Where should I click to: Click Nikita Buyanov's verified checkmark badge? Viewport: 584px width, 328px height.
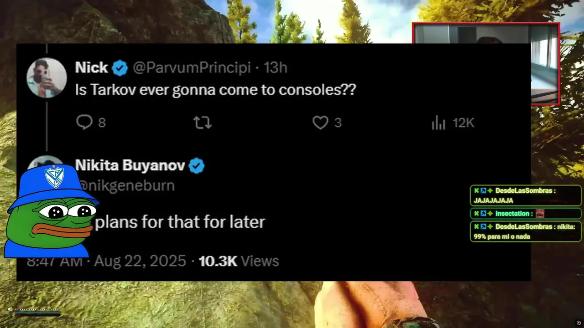(197, 165)
